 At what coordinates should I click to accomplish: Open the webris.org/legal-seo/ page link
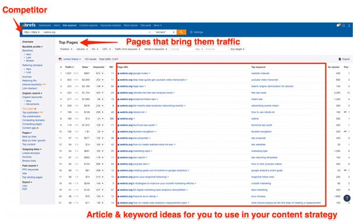[132, 86]
